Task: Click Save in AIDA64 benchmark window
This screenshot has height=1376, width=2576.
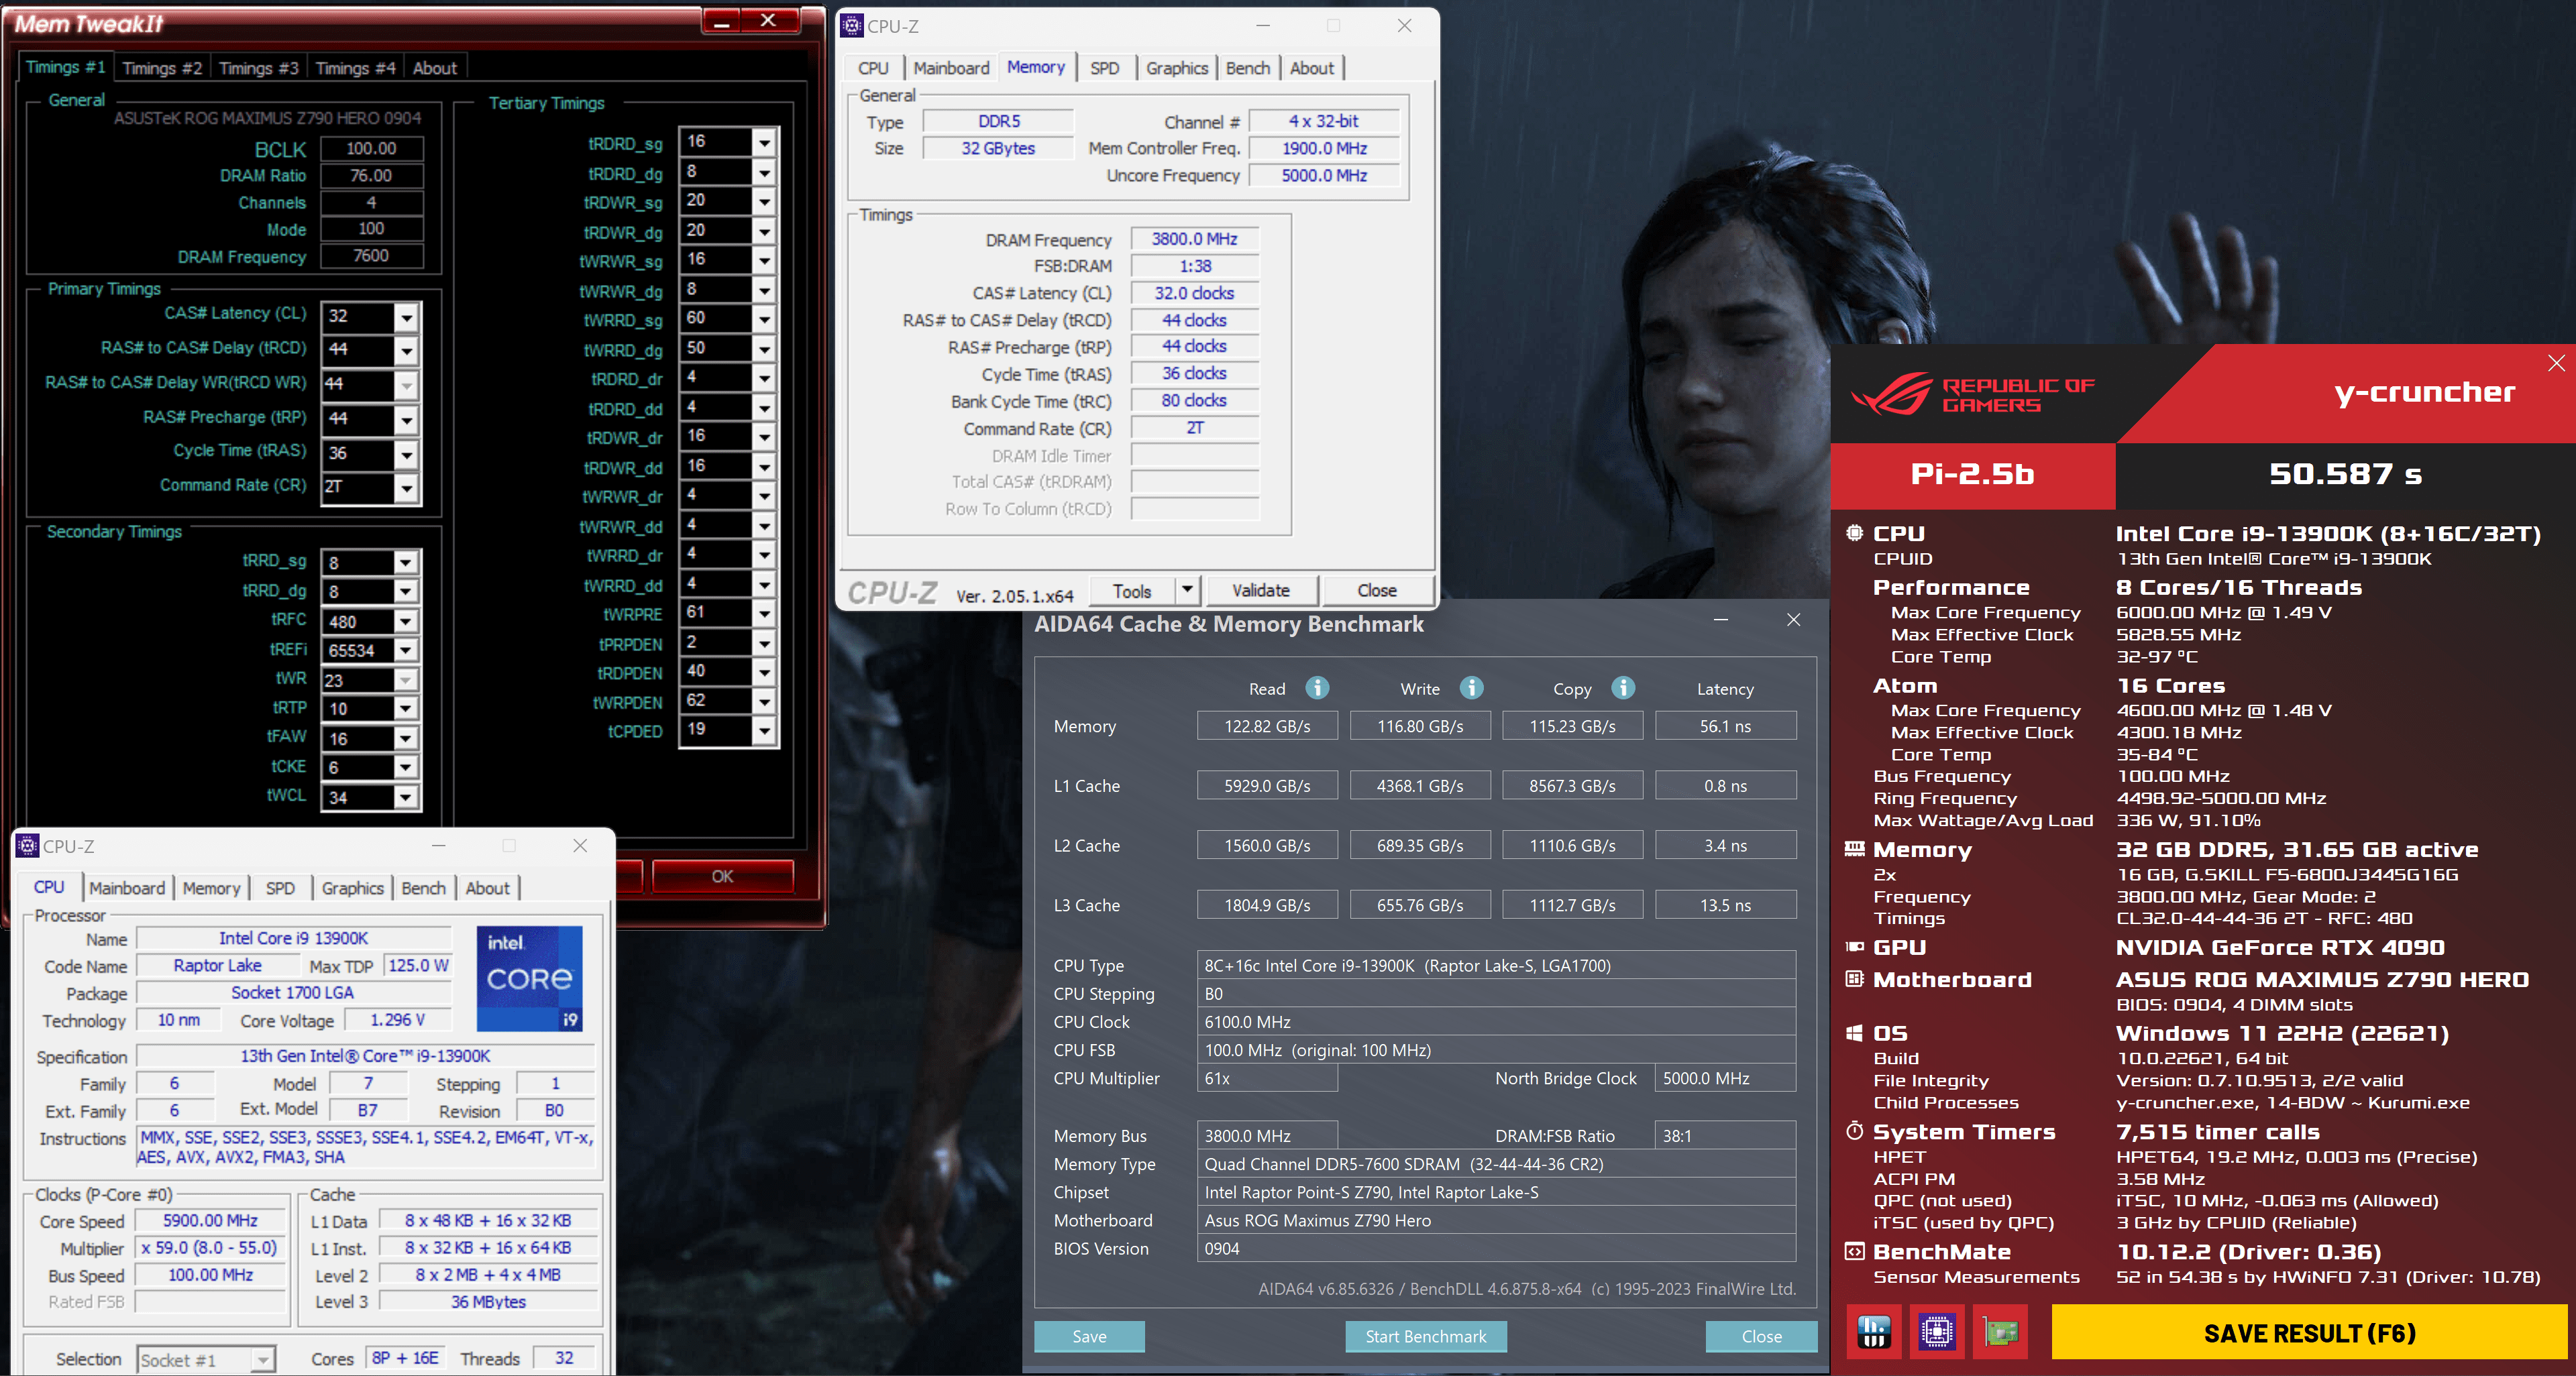Action: click(1089, 1336)
